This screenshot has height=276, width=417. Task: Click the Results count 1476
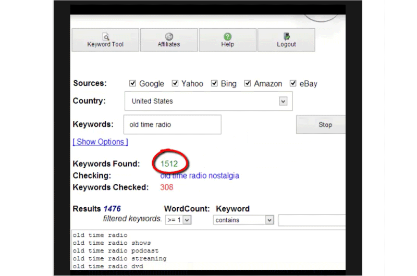(x=112, y=209)
